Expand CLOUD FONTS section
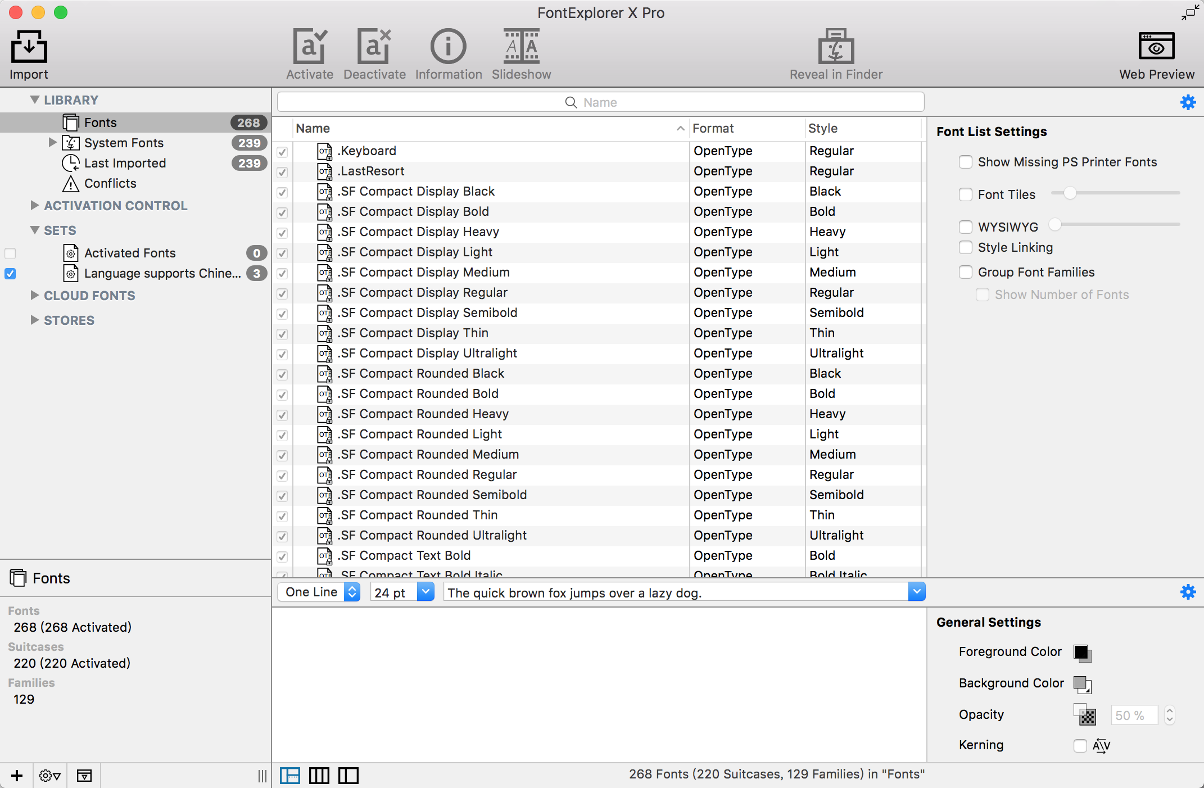Image resolution: width=1204 pixels, height=788 pixels. tap(34, 295)
